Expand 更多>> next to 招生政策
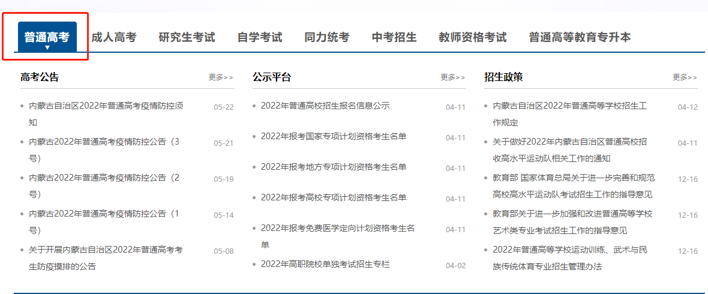This screenshot has height=294, width=708. pyautogui.click(x=685, y=77)
